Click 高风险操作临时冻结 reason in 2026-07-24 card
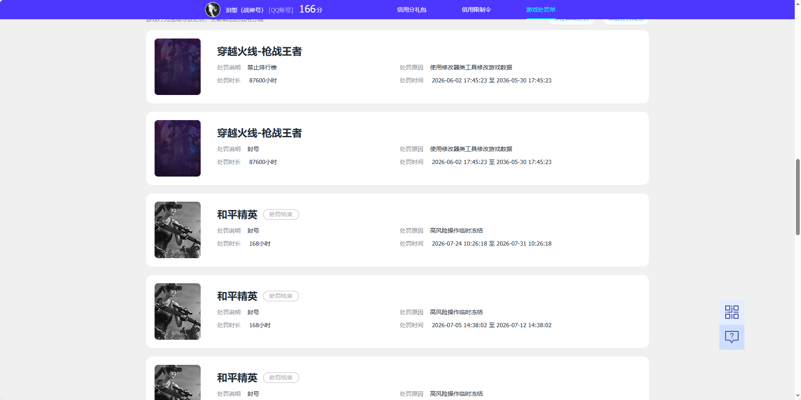The image size is (801, 400). 456,231
